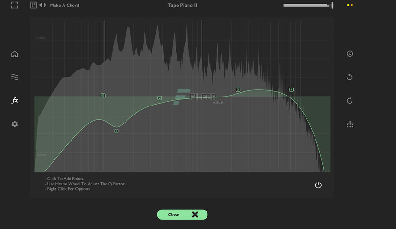The height and width of the screenshot is (229, 396).
Task: Click the orange status dot
Action: [352, 5]
